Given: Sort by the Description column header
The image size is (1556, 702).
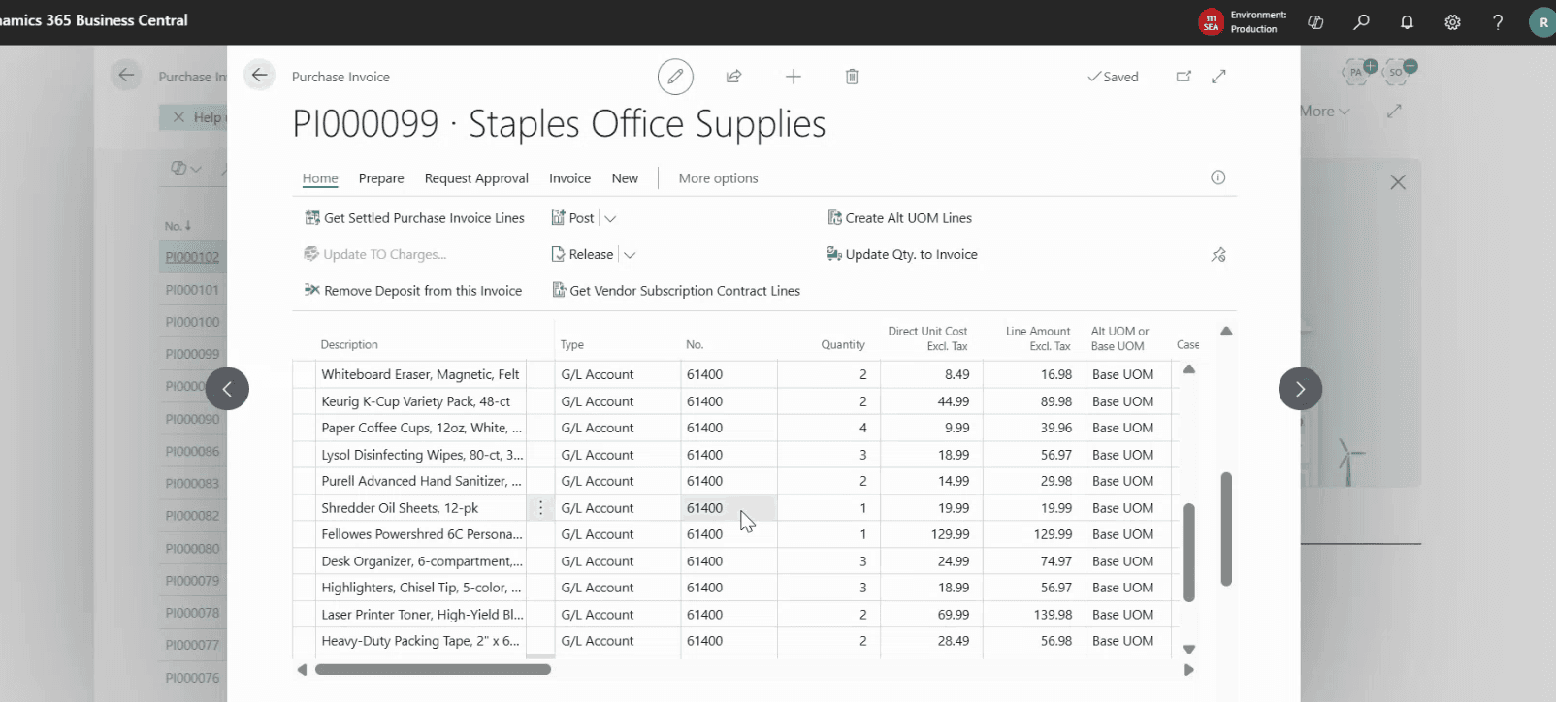Looking at the screenshot, I should click(x=349, y=344).
